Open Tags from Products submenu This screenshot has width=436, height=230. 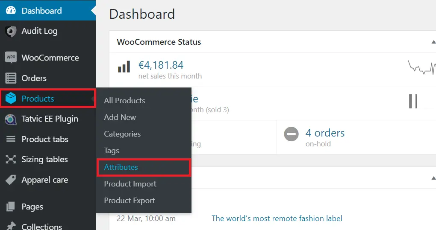click(112, 151)
